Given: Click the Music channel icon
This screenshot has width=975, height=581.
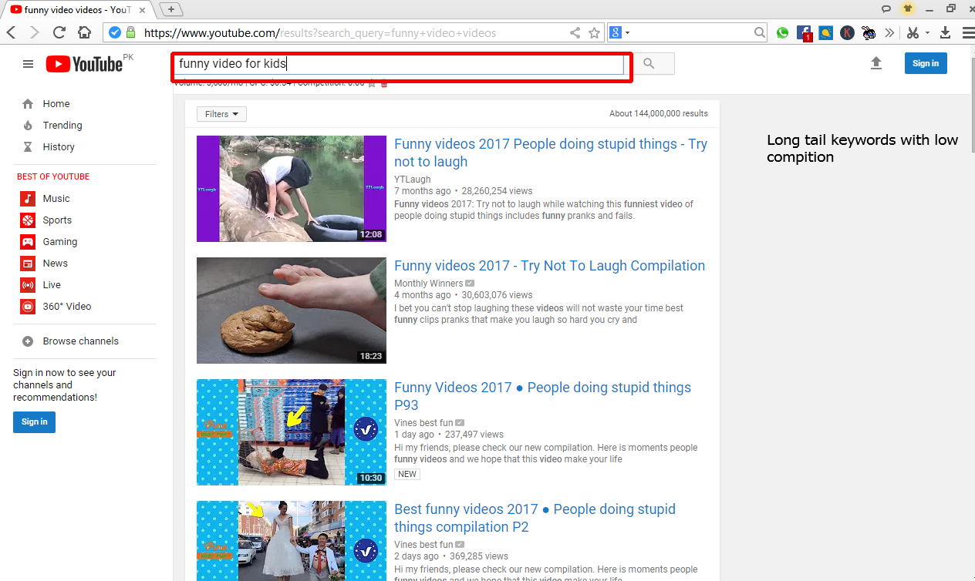Looking at the screenshot, I should point(28,199).
